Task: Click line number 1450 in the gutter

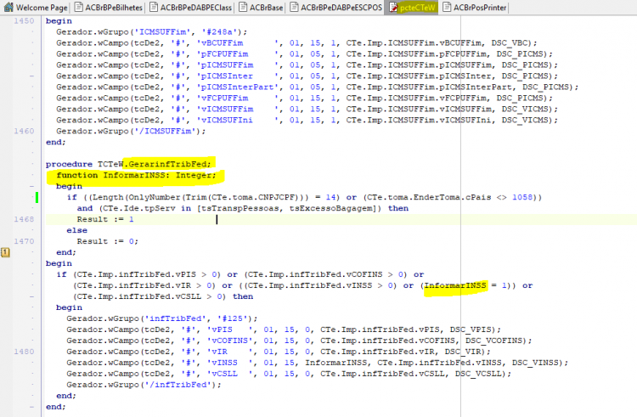Action: coord(24,20)
